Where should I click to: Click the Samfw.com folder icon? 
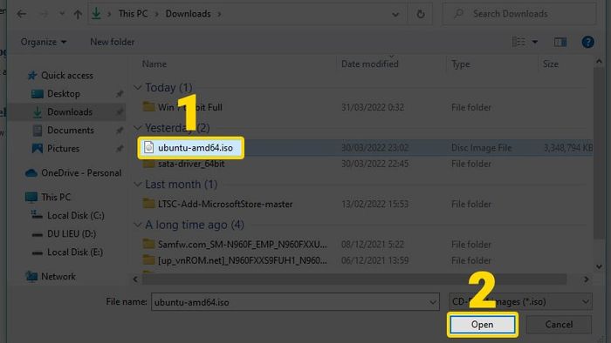point(148,244)
